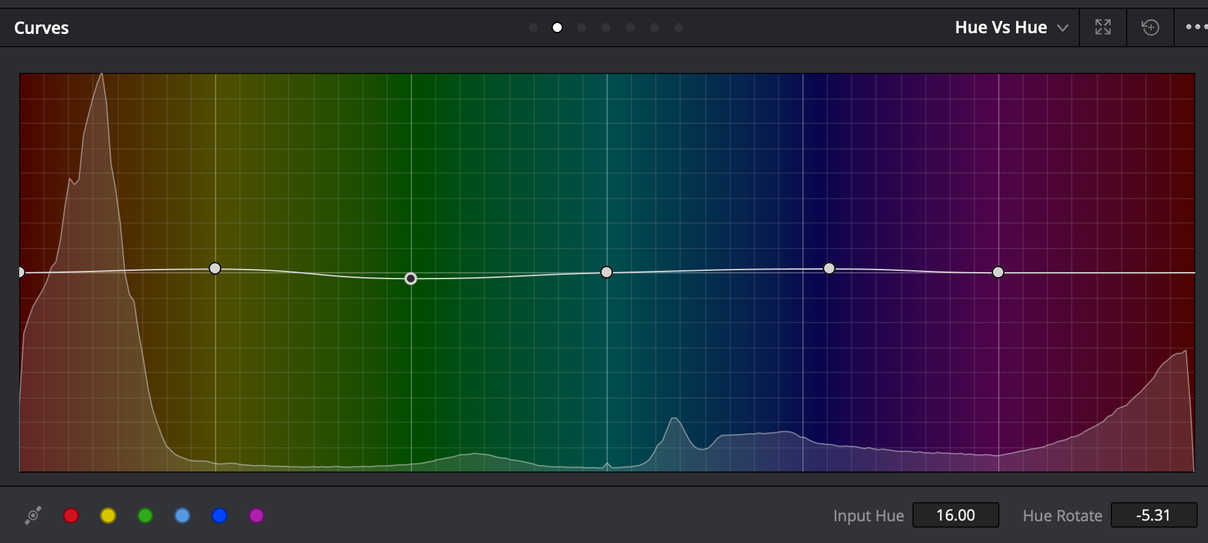
Task: Select the curve control point on cyan line
Action: point(607,272)
